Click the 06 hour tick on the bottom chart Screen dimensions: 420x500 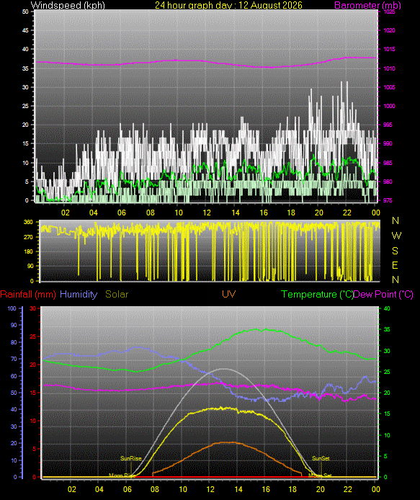click(x=127, y=489)
